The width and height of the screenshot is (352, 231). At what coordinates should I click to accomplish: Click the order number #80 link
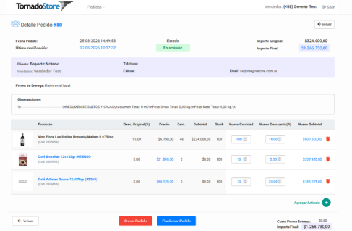click(x=58, y=25)
